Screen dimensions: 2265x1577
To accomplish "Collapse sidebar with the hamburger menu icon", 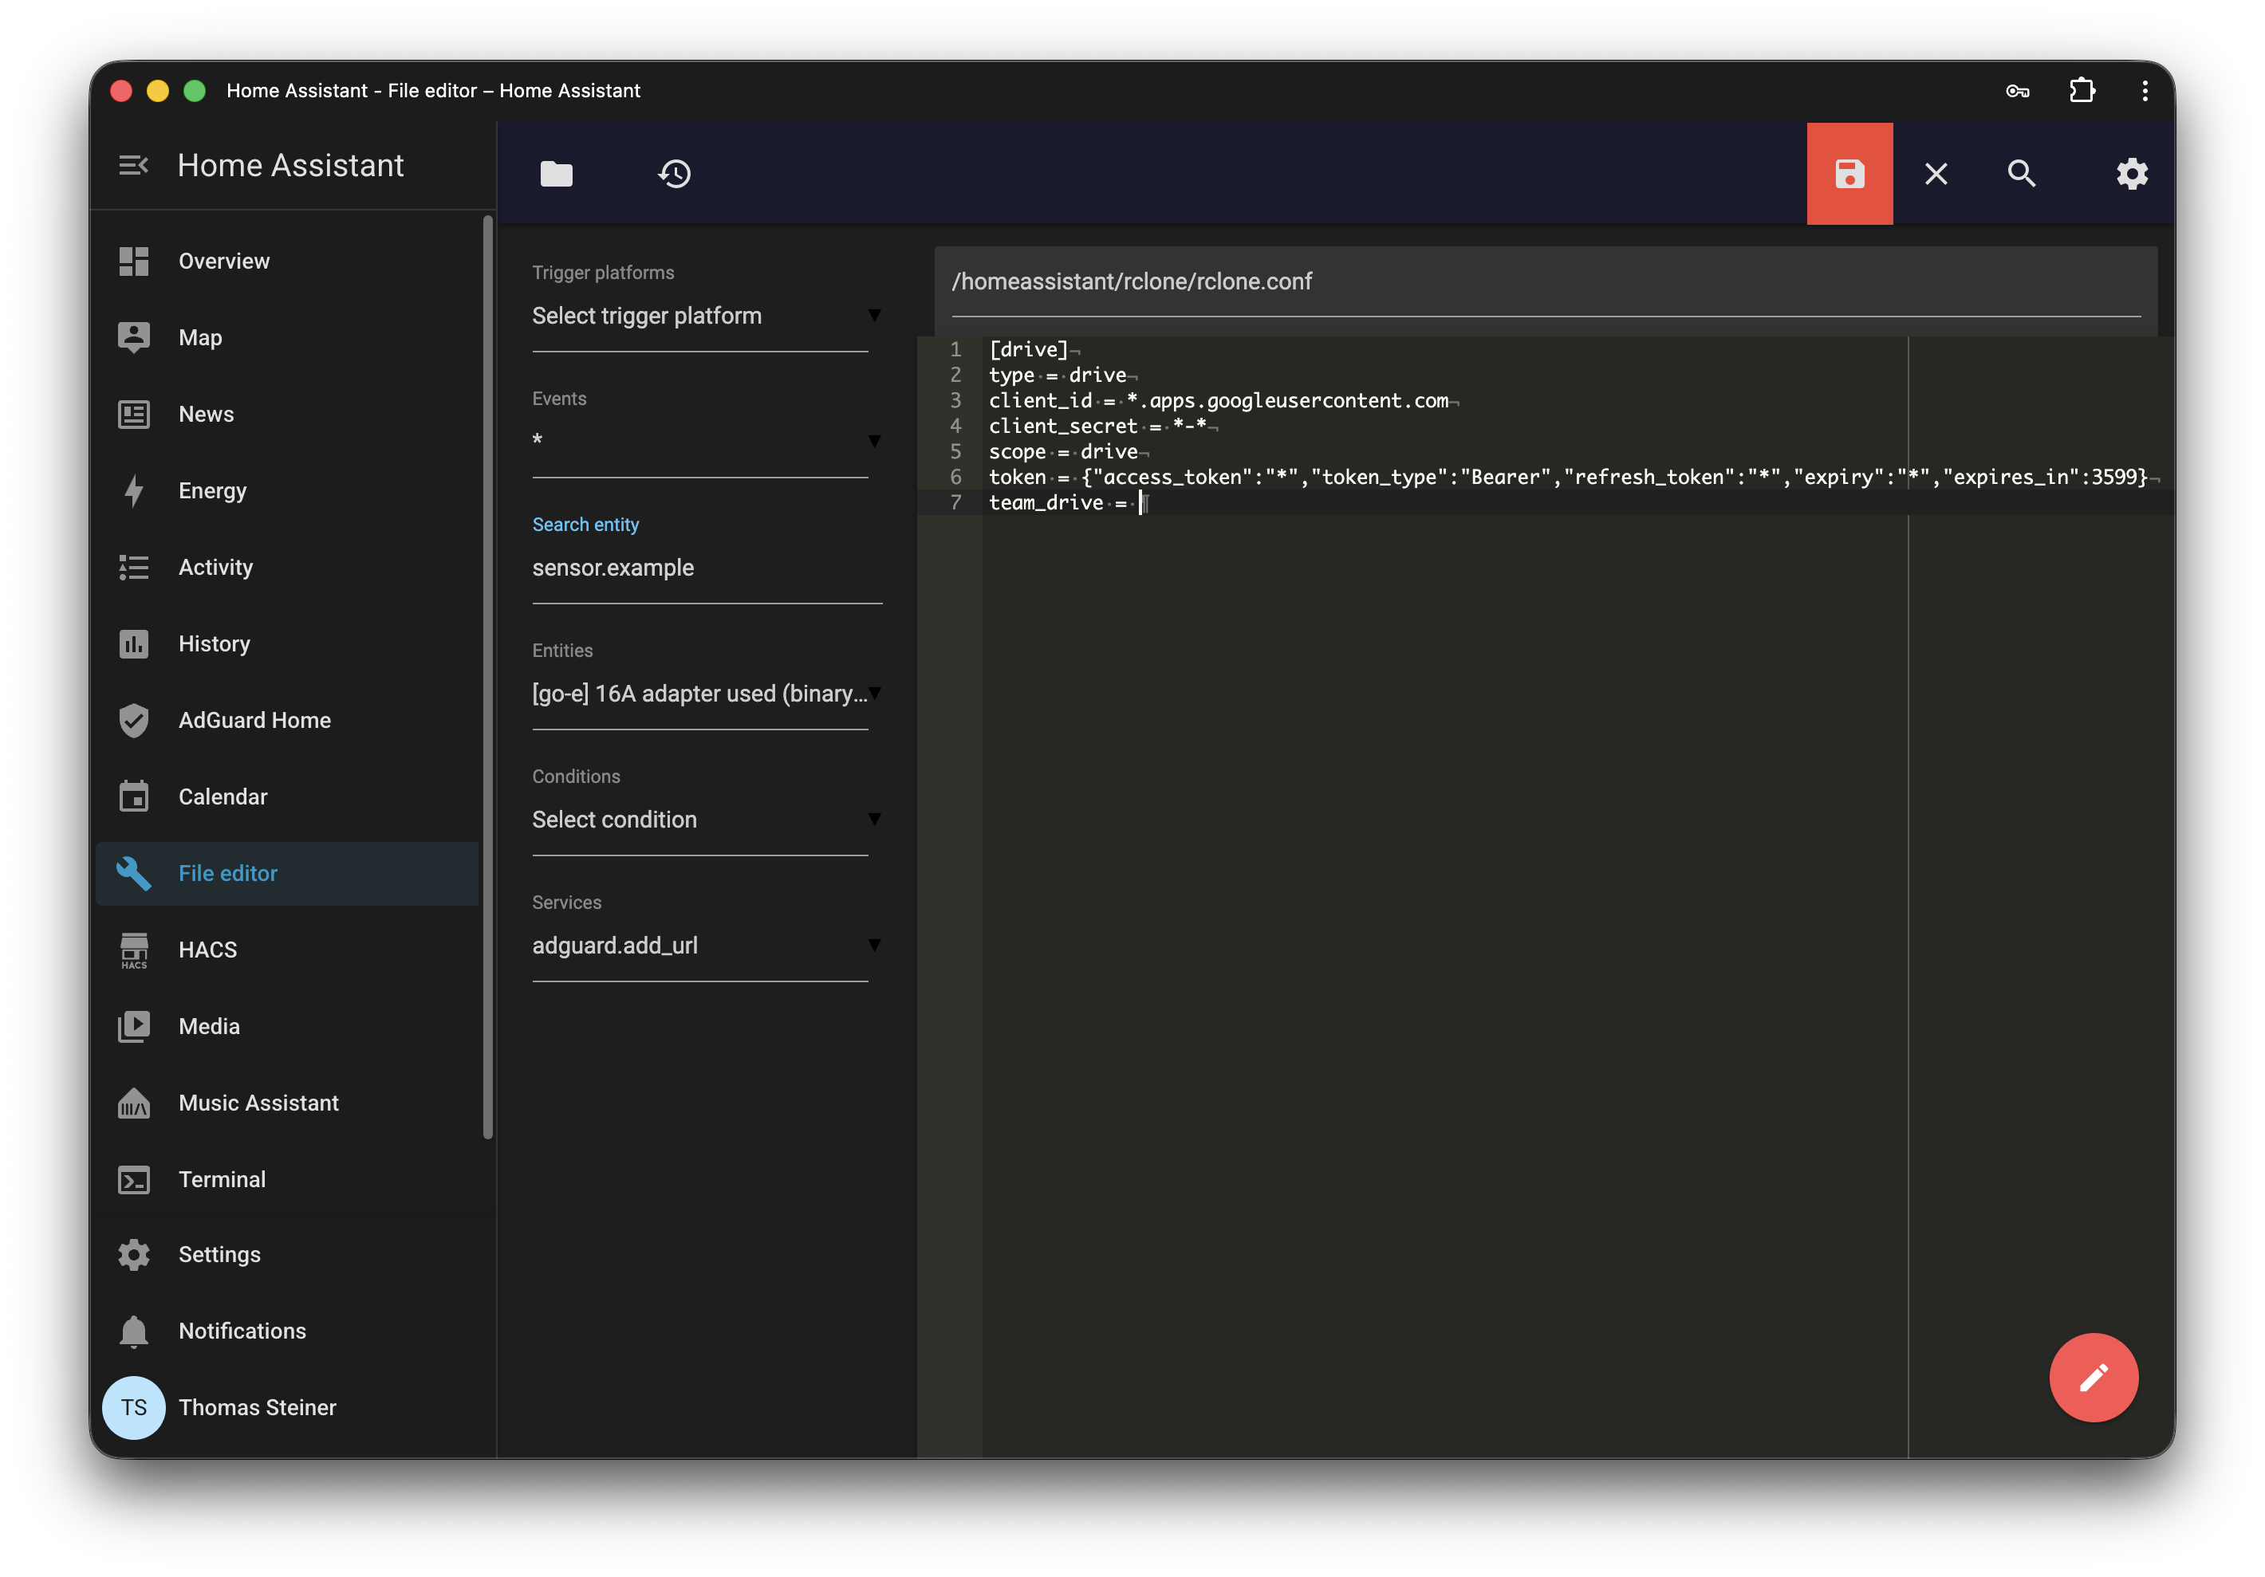I will click(133, 166).
